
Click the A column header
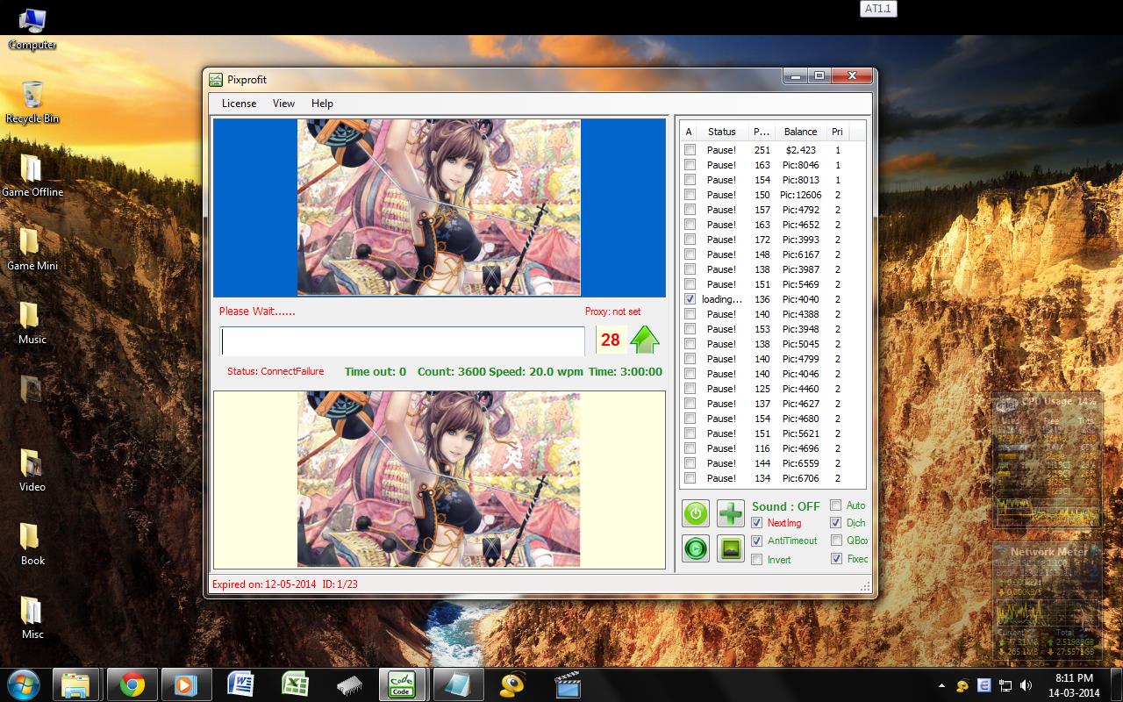point(689,132)
